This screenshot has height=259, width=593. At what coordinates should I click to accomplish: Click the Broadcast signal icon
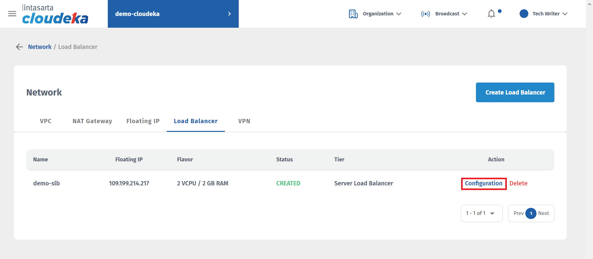click(x=425, y=14)
